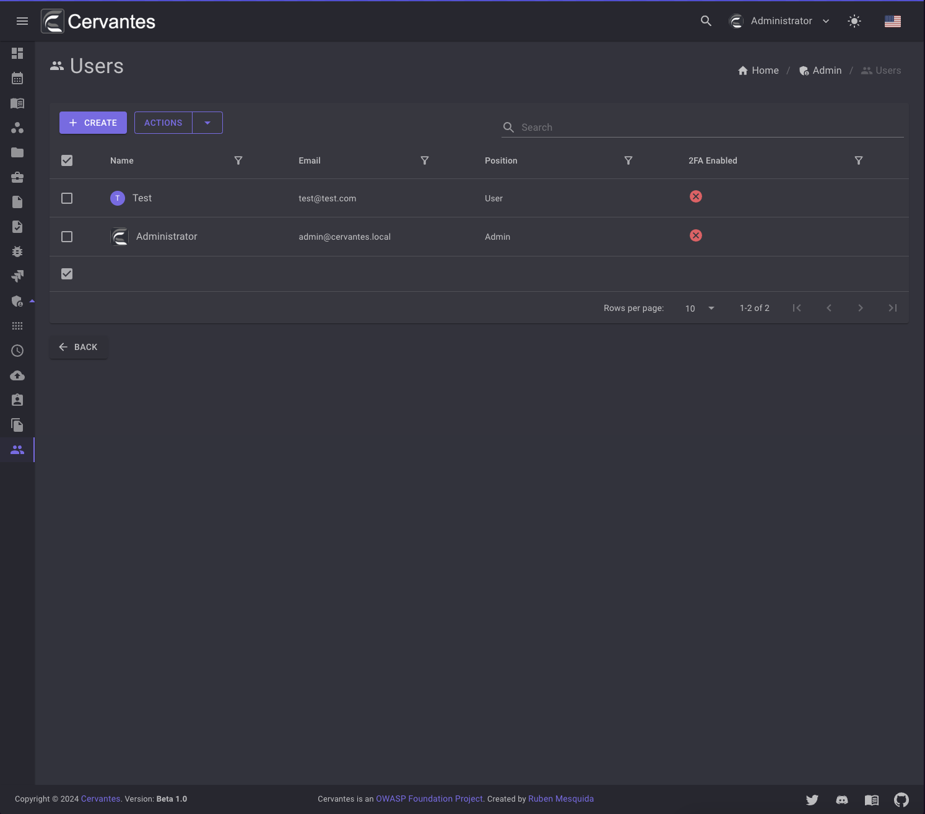This screenshot has height=814, width=925.
Task: Open filter for Email column
Action: coord(425,160)
